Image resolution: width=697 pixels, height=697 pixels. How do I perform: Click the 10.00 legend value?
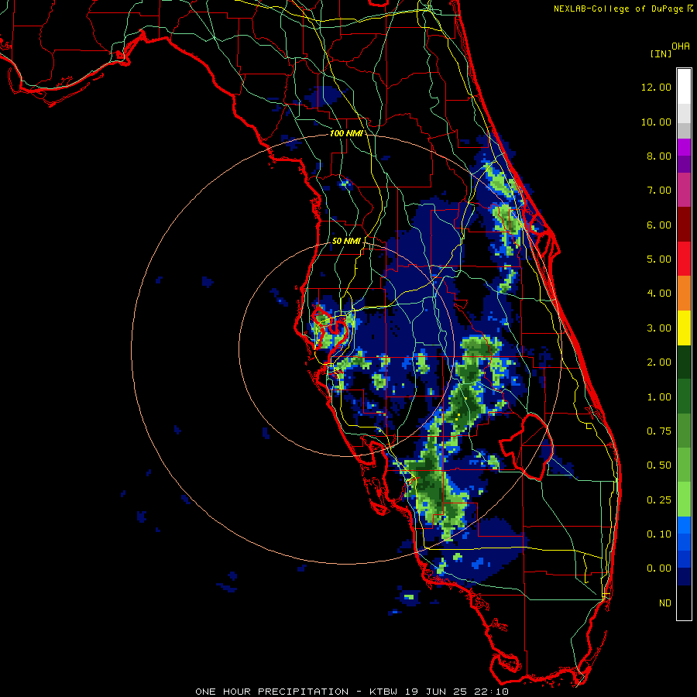[656, 122]
